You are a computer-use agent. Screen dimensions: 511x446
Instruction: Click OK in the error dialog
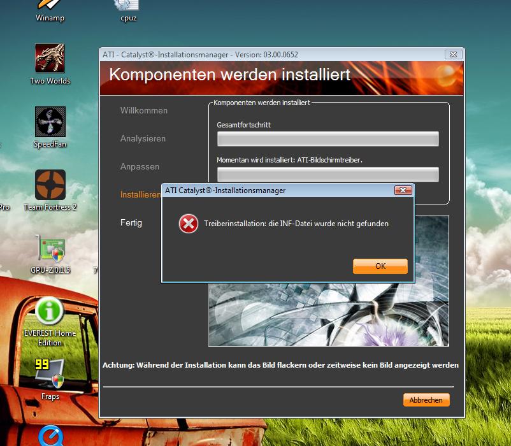[380, 266]
